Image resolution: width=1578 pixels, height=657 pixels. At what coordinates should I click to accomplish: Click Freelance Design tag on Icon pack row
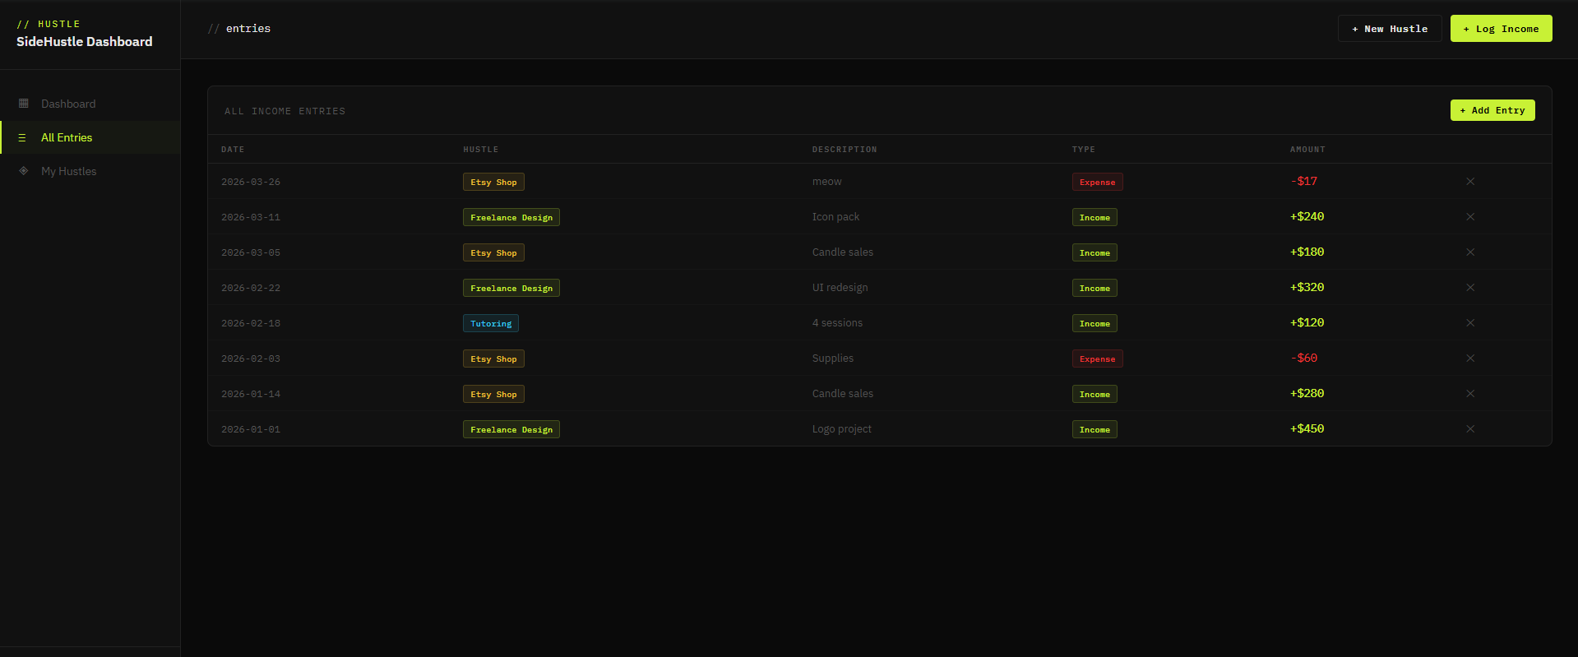tap(511, 217)
